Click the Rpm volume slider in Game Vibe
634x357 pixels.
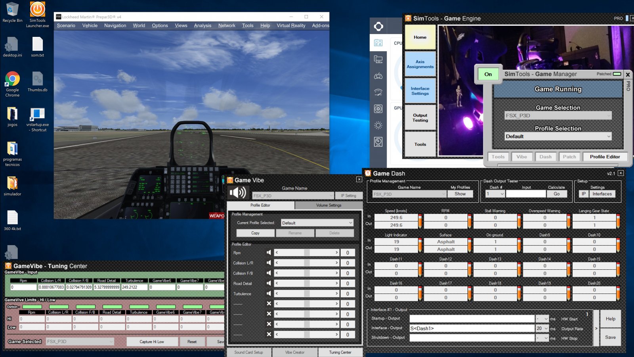[x=307, y=253]
